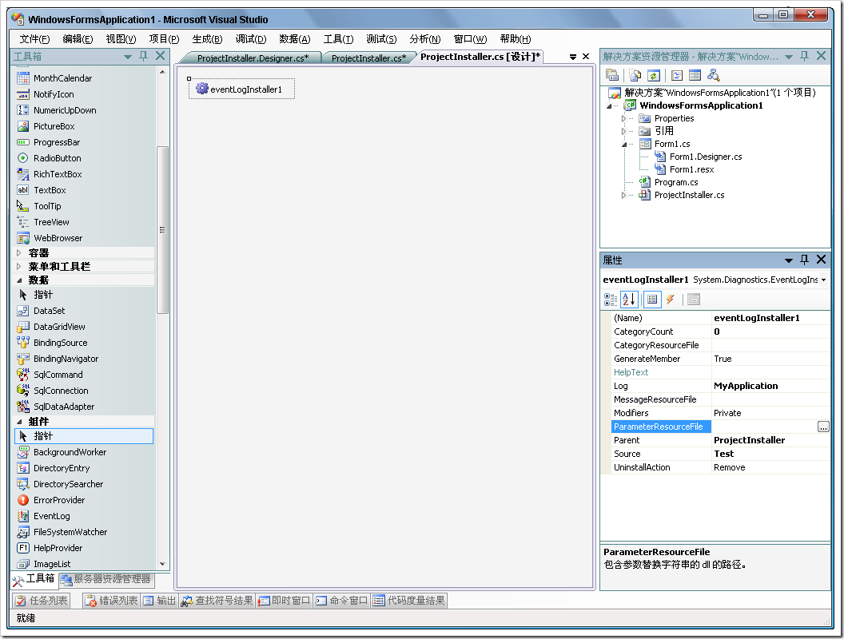
Task: Expand the ProjectInstaller.cs tree node
Action: (x=624, y=195)
